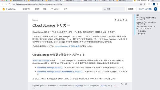Reload the Firebase docs page

[9, 4]
